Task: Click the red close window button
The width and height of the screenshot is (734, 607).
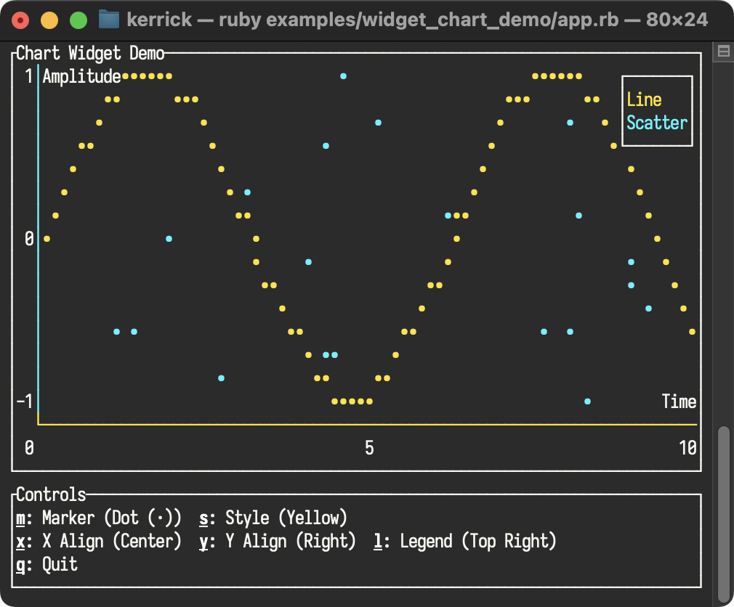Action: 20,20
